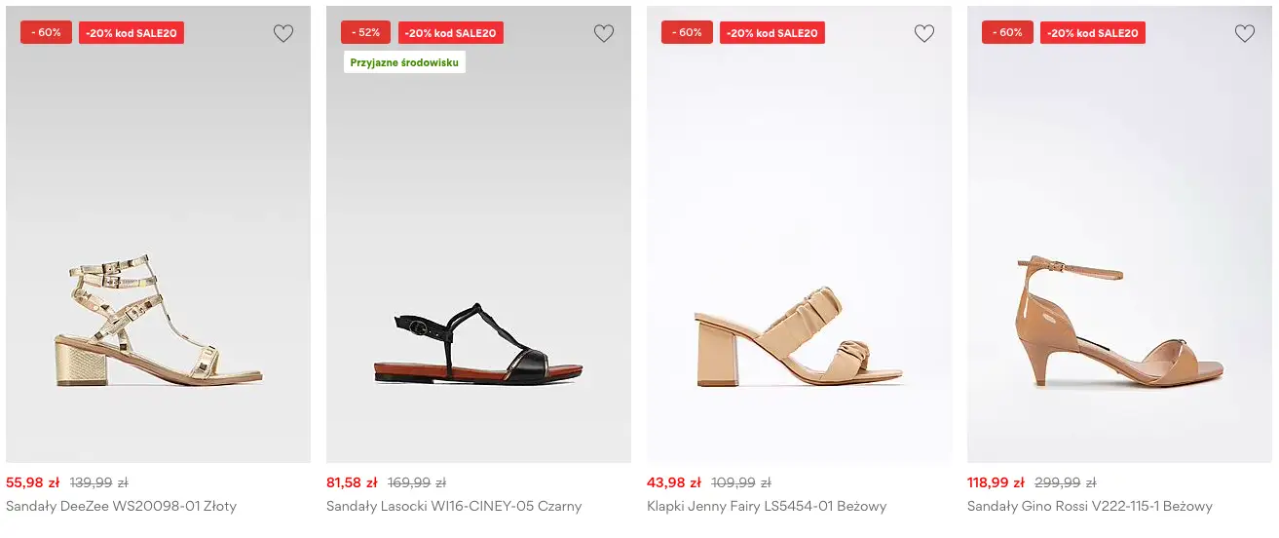The height and width of the screenshot is (538, 1279).
Task: Open "Sandały DeeZee WS20098-01 Złoty" product link
Action: (x=121, y=506)
